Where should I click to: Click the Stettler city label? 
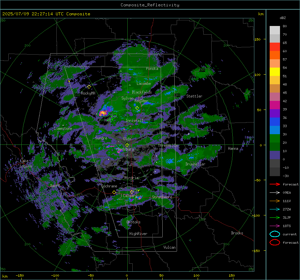click(x=194, y=96)
